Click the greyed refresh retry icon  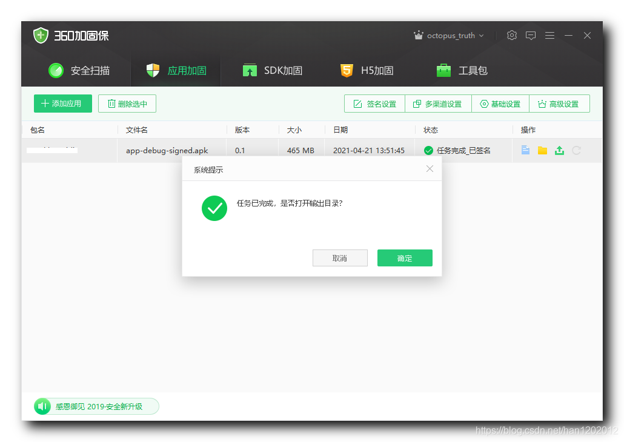click(x=576, y=150)
